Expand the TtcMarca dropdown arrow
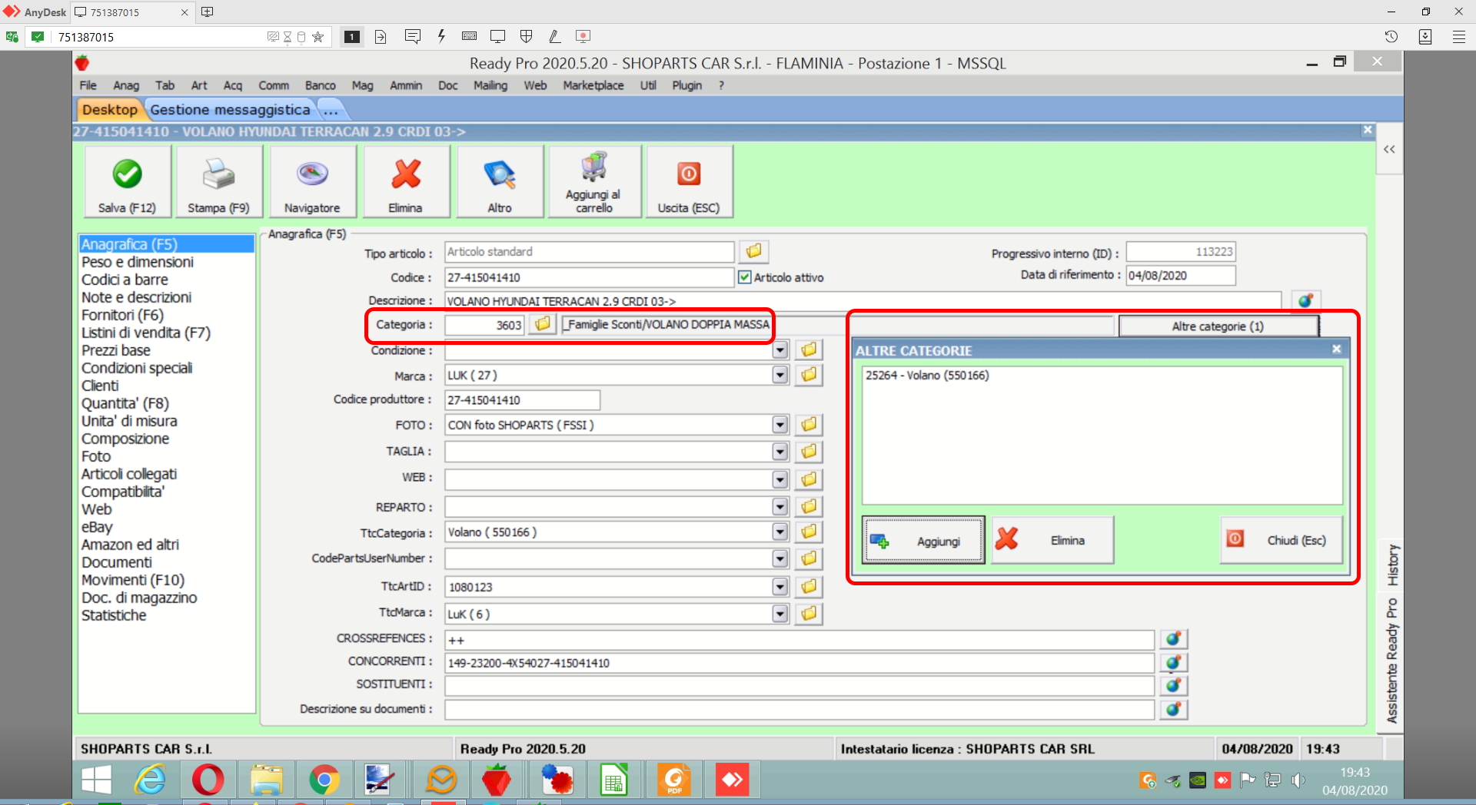Viewport: 1476px width, 805px height. 780,613
